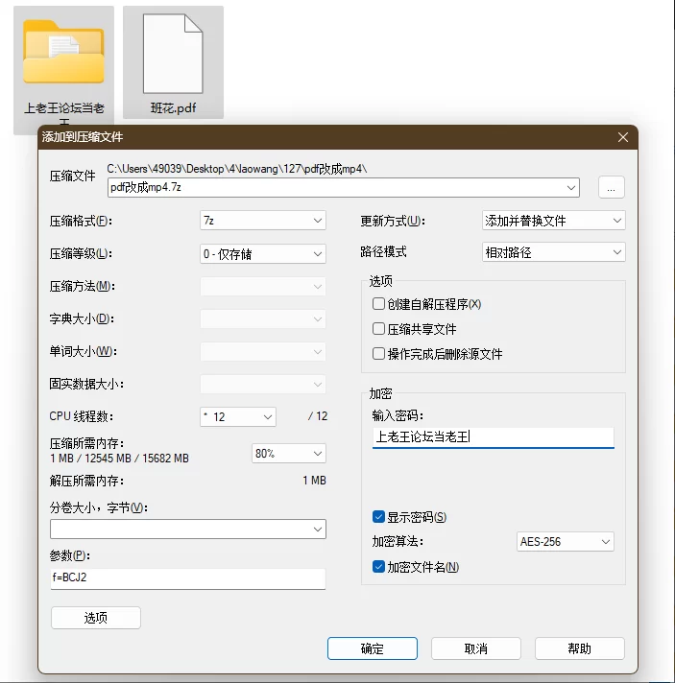Click the disabled 压缩方法 dropdown
Viewport: 675px width, 683px height.
[263, 287]
